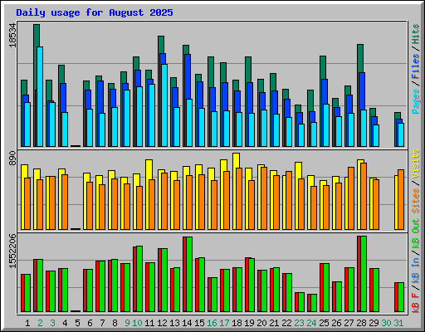425x332 pixels.
Task: Click day label 25 on the x-axis
Action: (x=324, y=323)
